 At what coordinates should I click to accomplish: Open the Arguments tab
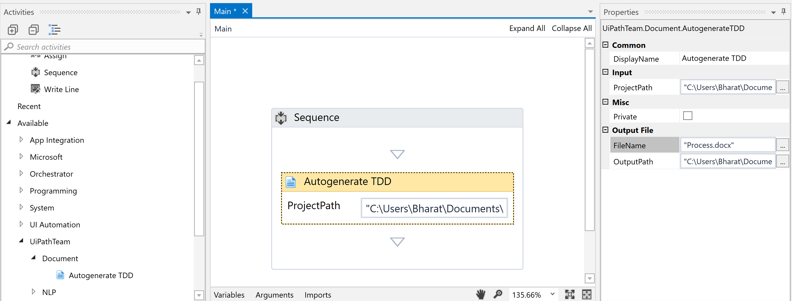tap(274, 294)
